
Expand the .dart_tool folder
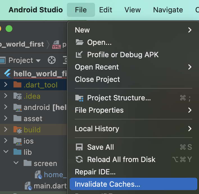6,85
